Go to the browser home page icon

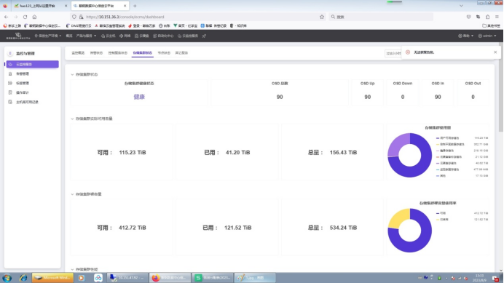pos(34,17)
